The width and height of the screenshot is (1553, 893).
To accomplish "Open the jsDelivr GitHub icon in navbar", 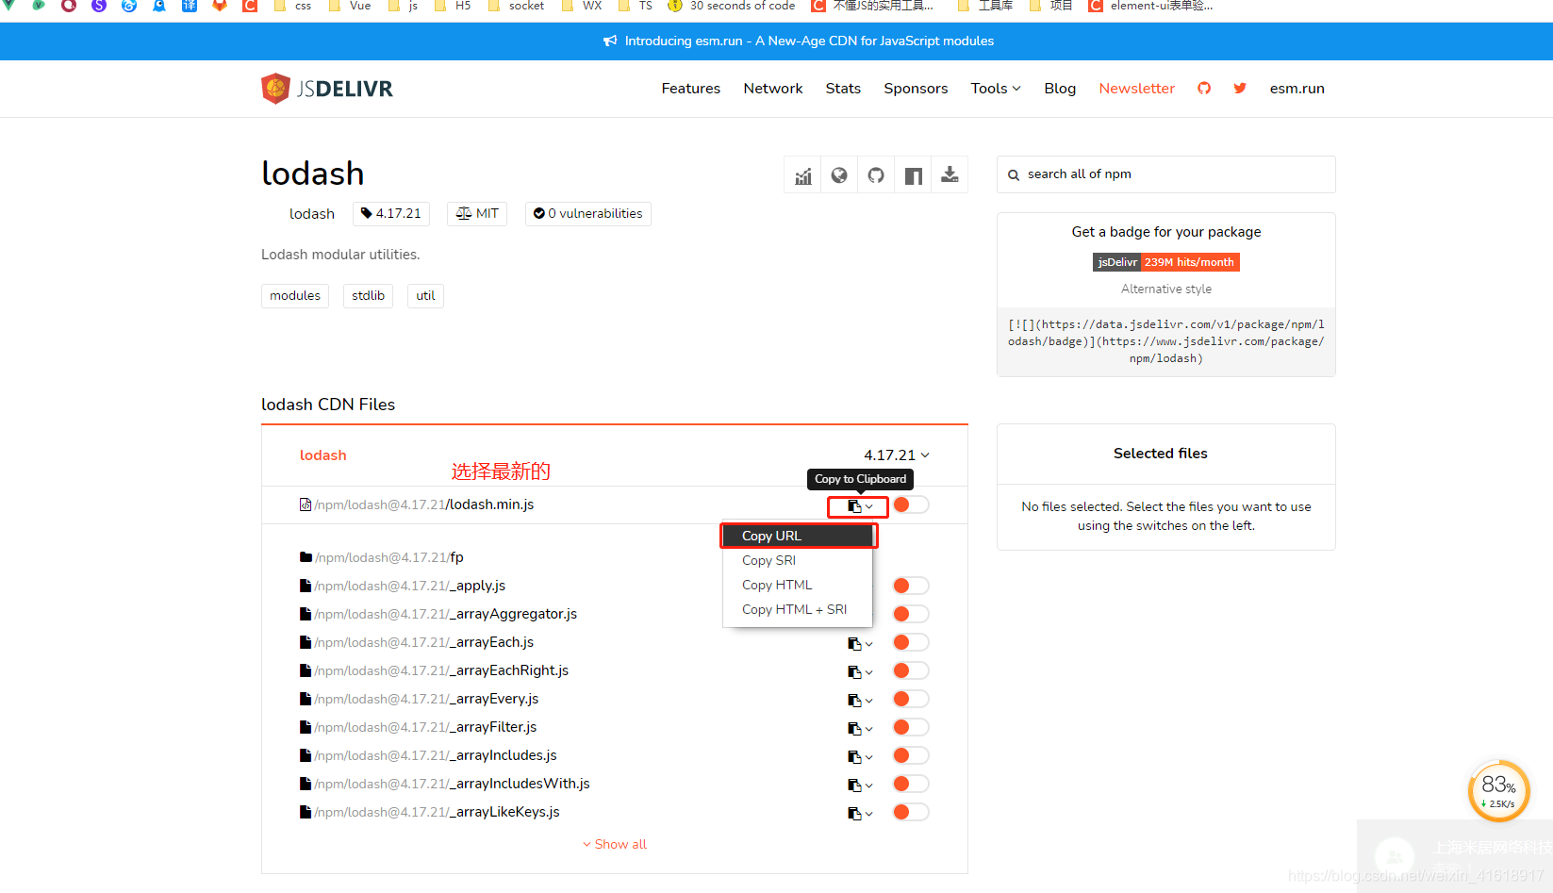I will 1204,88.
